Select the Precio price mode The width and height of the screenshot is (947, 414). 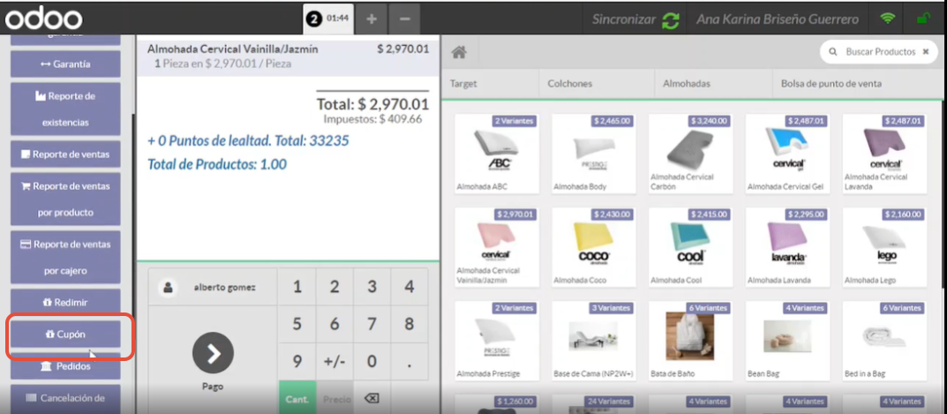(334, 398)
